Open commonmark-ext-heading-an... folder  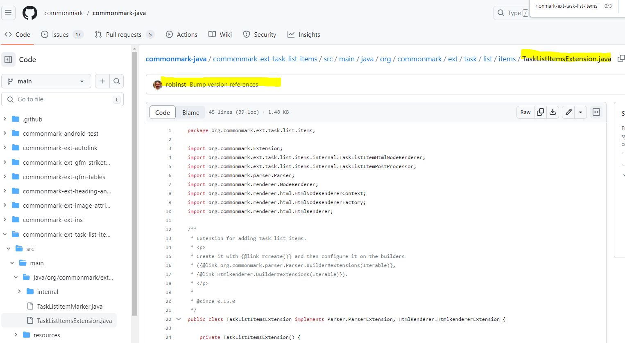tap(67, 191)
